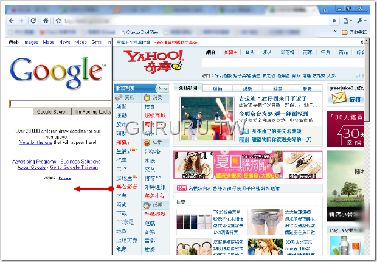Click the envelope 信箱 mail icon

[x=339, y=98]
